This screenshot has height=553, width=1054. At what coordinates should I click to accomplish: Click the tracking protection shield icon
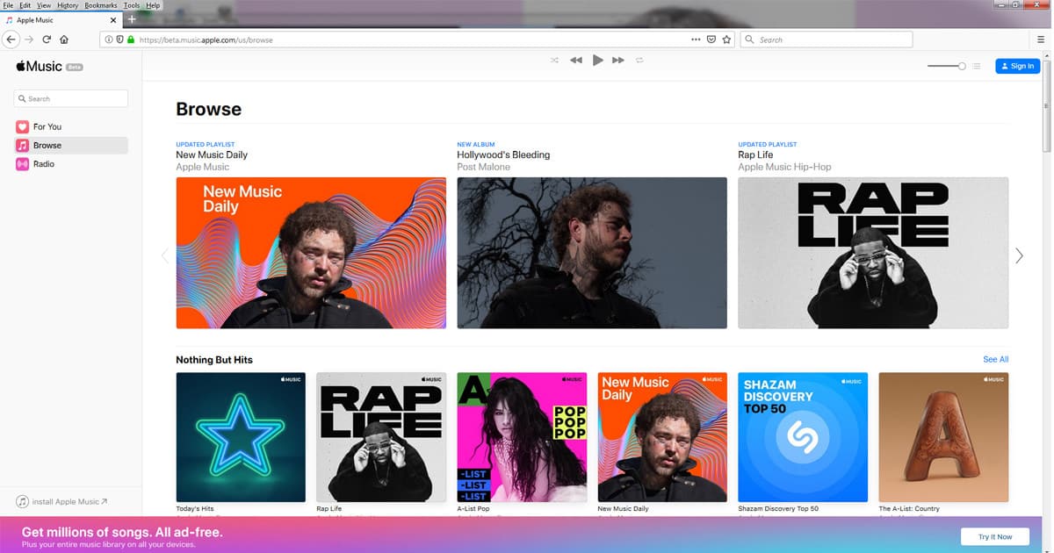(x=119, y=39)
